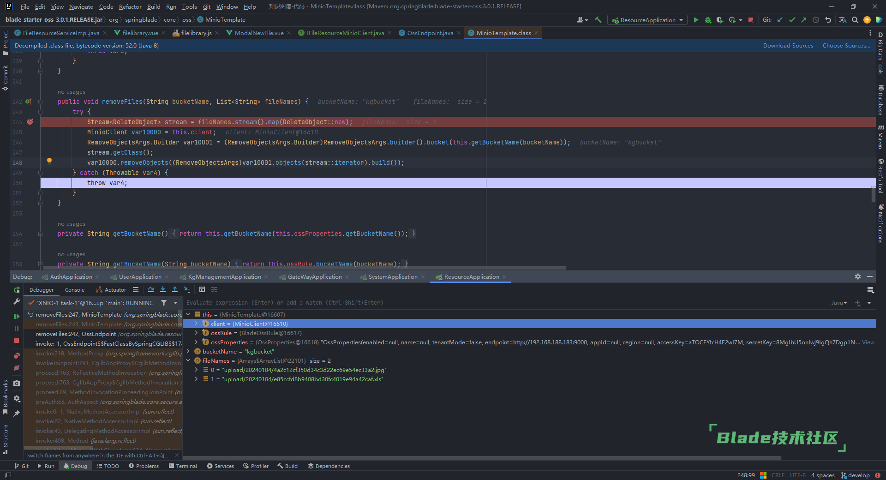
Task: Toggle the Bookmarks tool window stripe
Action: tap(5, 397)
